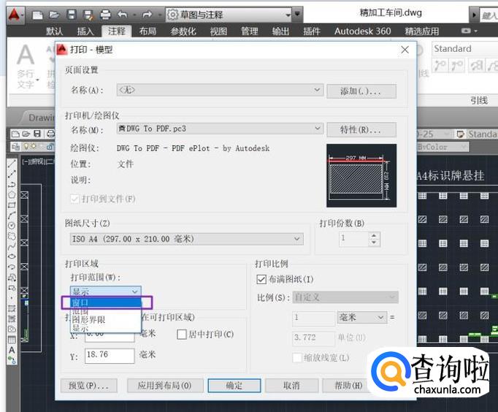
Task: Click the 预览(P)... preview button
Action: pos(89,386)
